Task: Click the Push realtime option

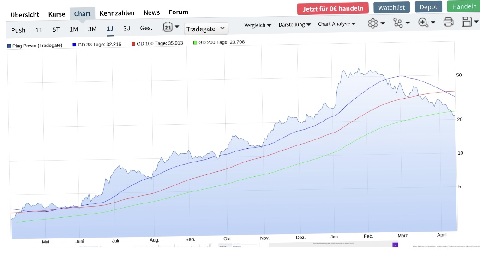Action: 18,30
